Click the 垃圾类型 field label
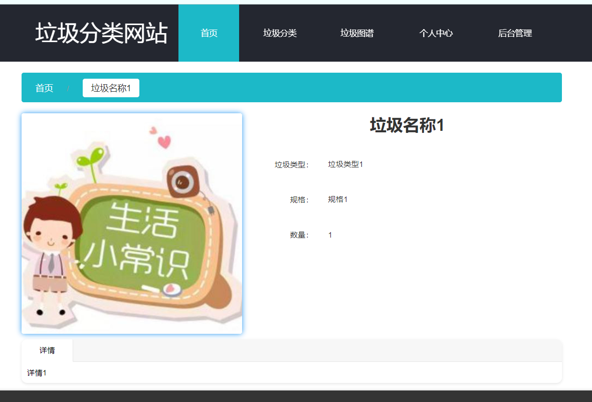Screen dimensions: 592x402 [291, 164]
